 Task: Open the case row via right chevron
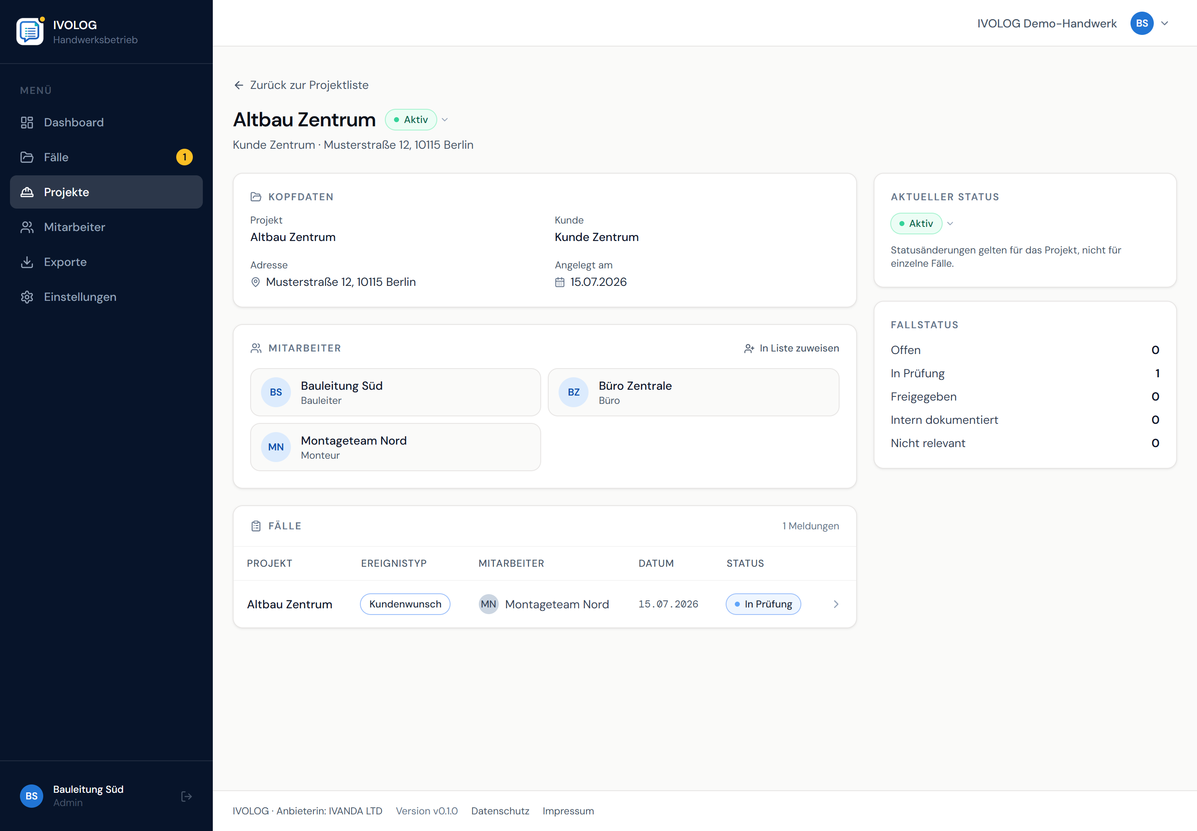tap(836, 604)
